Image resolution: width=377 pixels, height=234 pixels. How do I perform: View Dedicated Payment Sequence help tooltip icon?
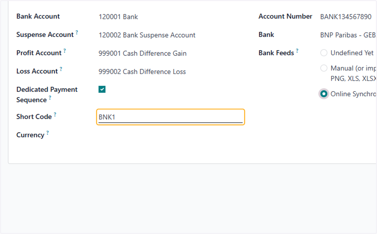[x=50, y=98]
